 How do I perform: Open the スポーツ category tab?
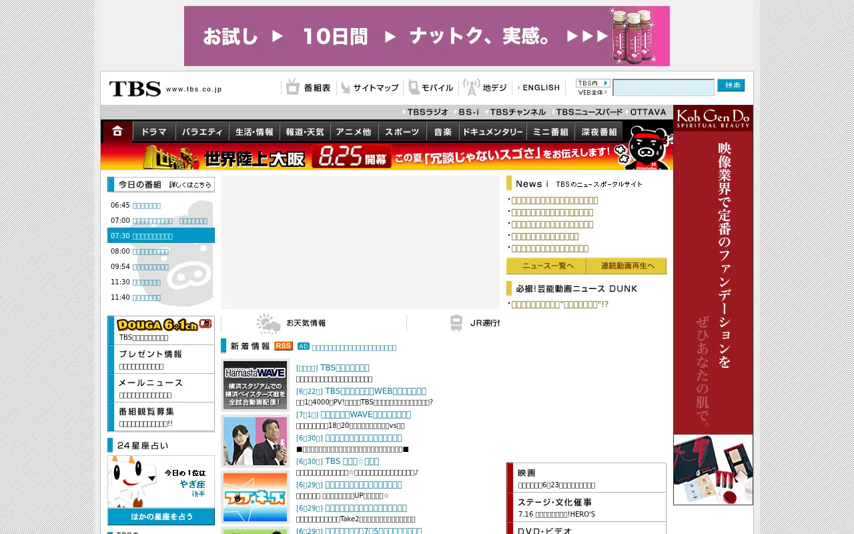[402, 131]
